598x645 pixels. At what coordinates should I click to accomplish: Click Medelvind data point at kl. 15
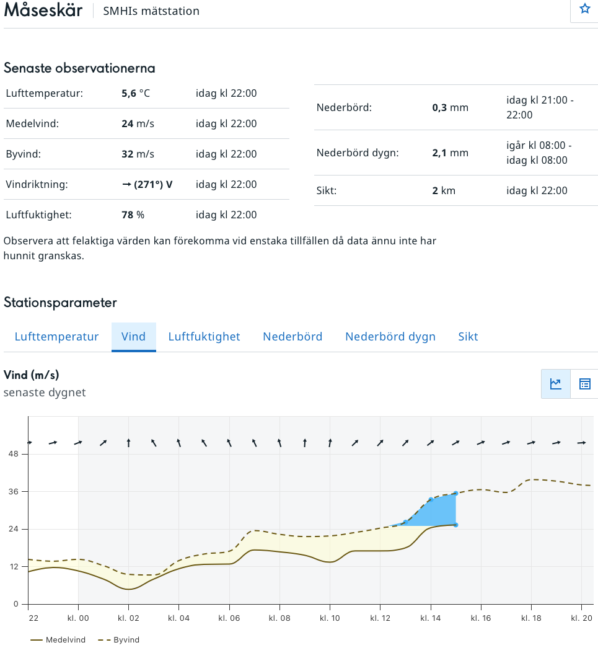pyautogui.click(x=455, y=525)
